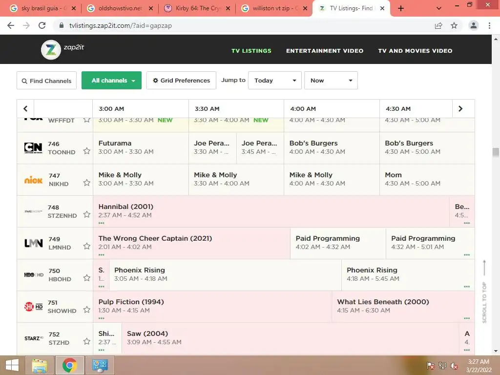
Task: Open File Explorer from taskbar
Action: pos(39,365)
